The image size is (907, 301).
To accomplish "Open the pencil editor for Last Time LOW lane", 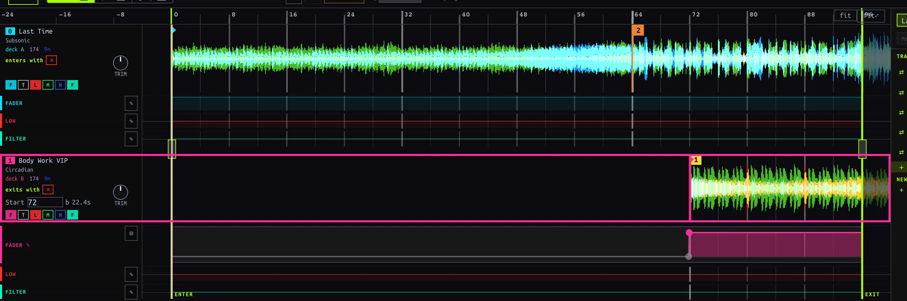I will click(x=131, y=121).
